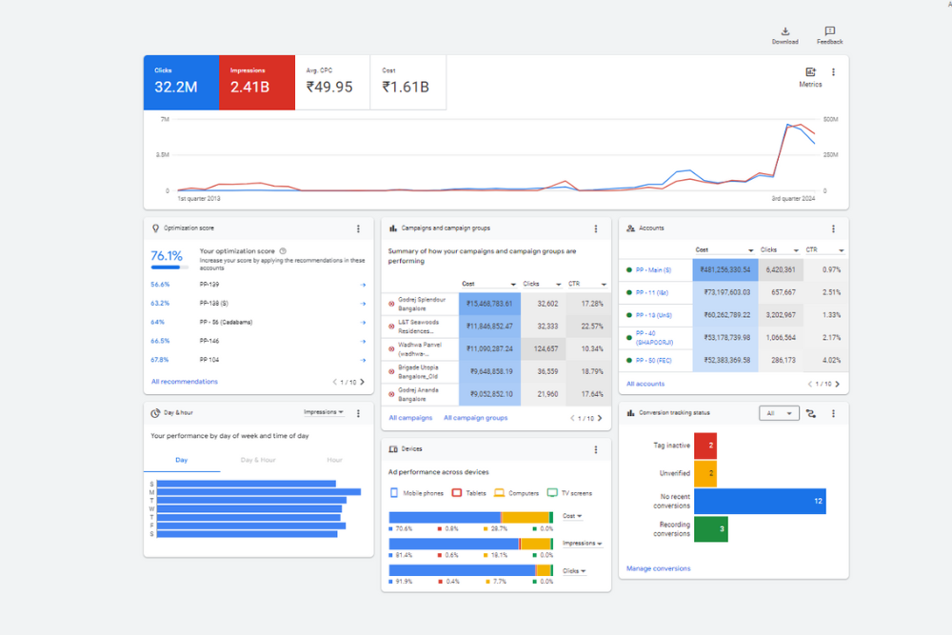Open the chart Metrics selector icon

pos(810,72)
